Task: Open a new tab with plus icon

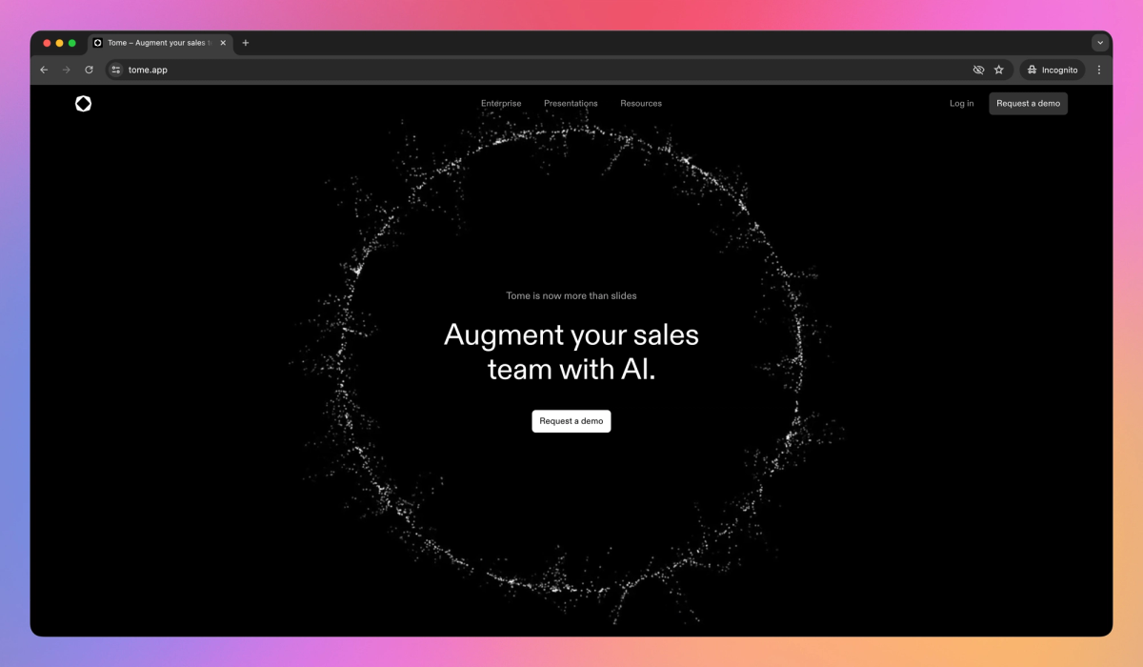Action: (x=246, y=43)
